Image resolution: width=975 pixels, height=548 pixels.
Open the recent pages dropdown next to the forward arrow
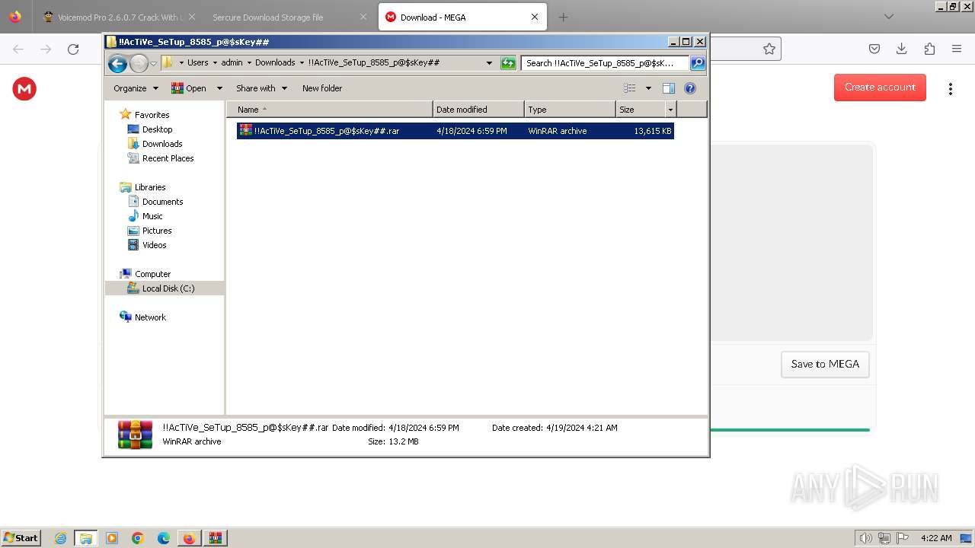click(153, 63)
